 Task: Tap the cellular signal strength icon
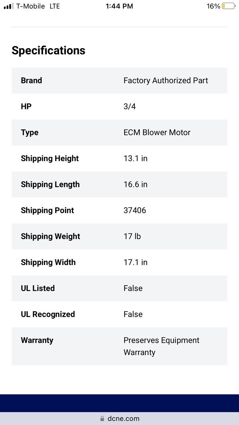click(8, 6)
